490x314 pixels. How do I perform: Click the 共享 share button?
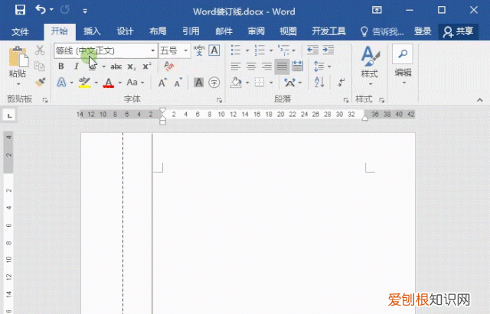click(458, 31)
